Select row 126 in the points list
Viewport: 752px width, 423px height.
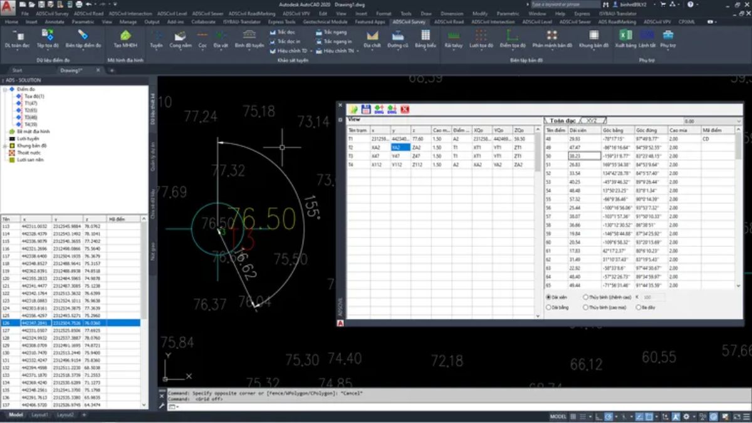click(x=70, y=323)
